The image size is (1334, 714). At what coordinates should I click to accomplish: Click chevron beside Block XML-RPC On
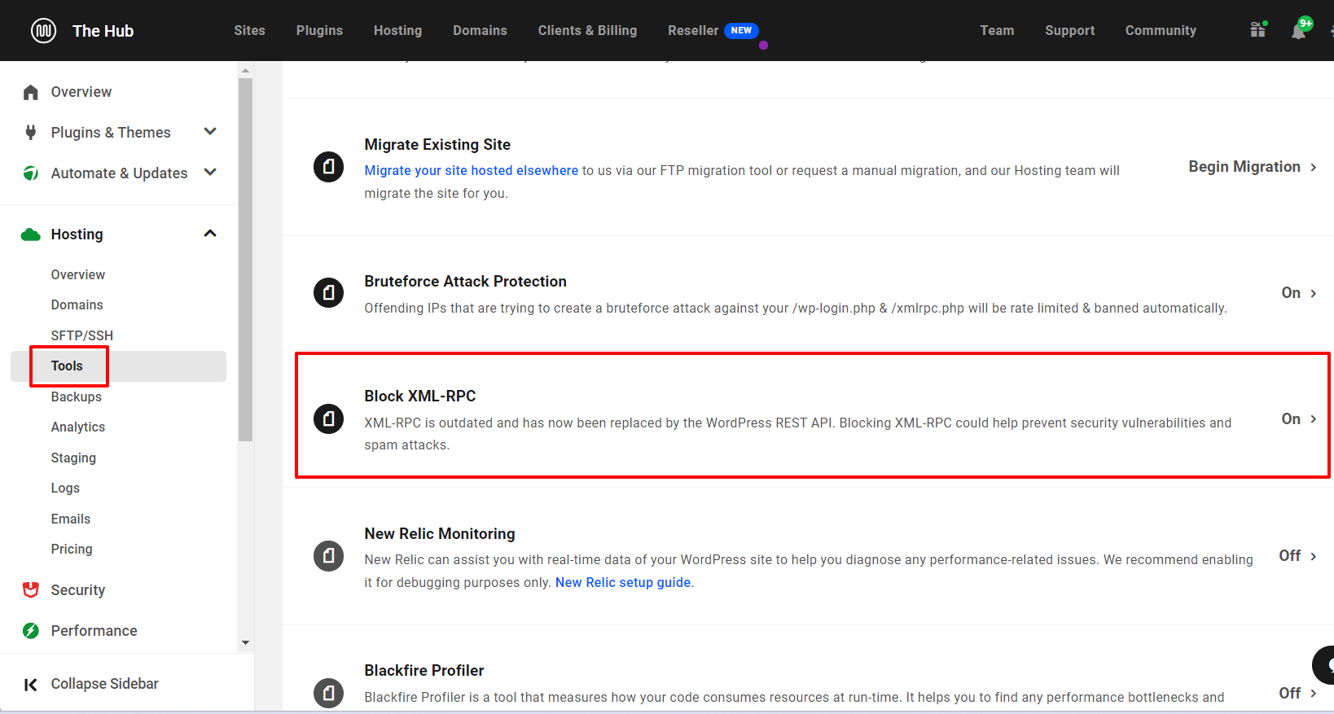point(1313,419)
